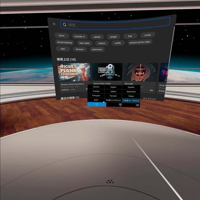Click the 最近の検索 (1) heading

(70, 98)
